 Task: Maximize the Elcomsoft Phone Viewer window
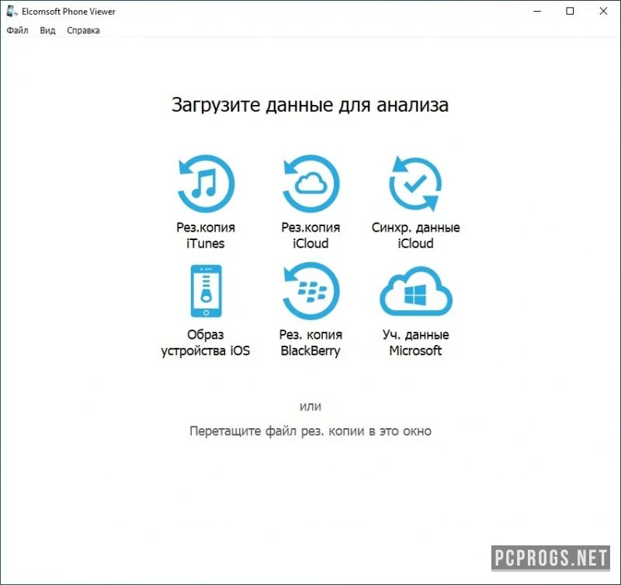tap(570, 11)
